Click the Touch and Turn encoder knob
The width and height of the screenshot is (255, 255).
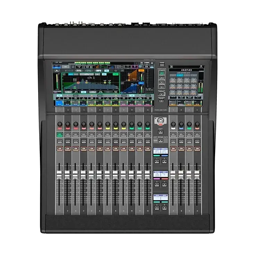pyautogui.click(x=160, y=121)
